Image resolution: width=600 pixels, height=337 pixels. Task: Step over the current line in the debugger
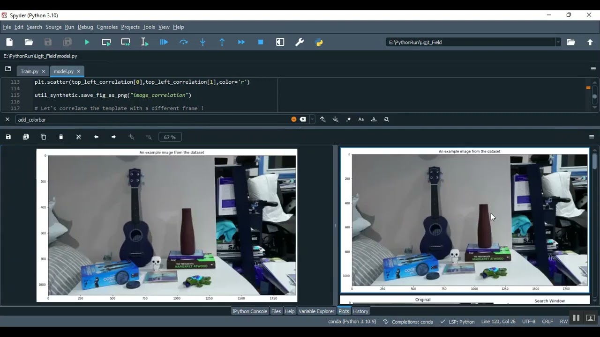click(x=183, y=42)
